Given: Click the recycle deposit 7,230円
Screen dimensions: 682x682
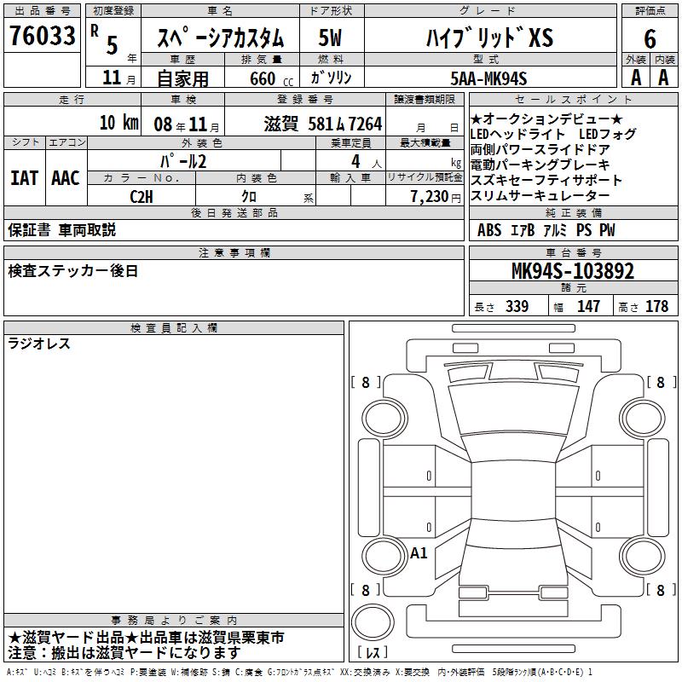Looking at the screenshot, I should click(436, 197).
